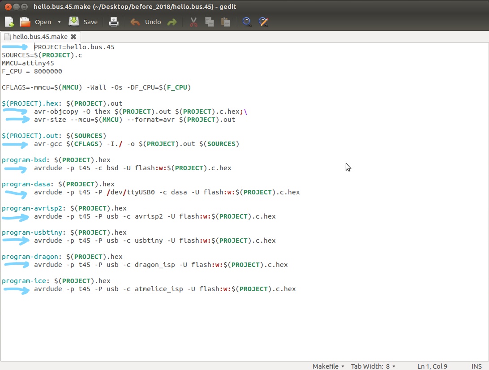Click the program-avrisp2 target line
489x370 pixels.
coord(64,208)
